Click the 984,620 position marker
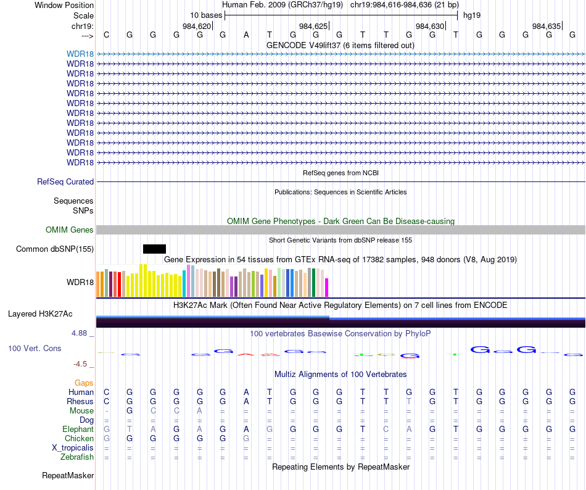The height and width of the screenshot is (490, 586). (x=197, y=26)
